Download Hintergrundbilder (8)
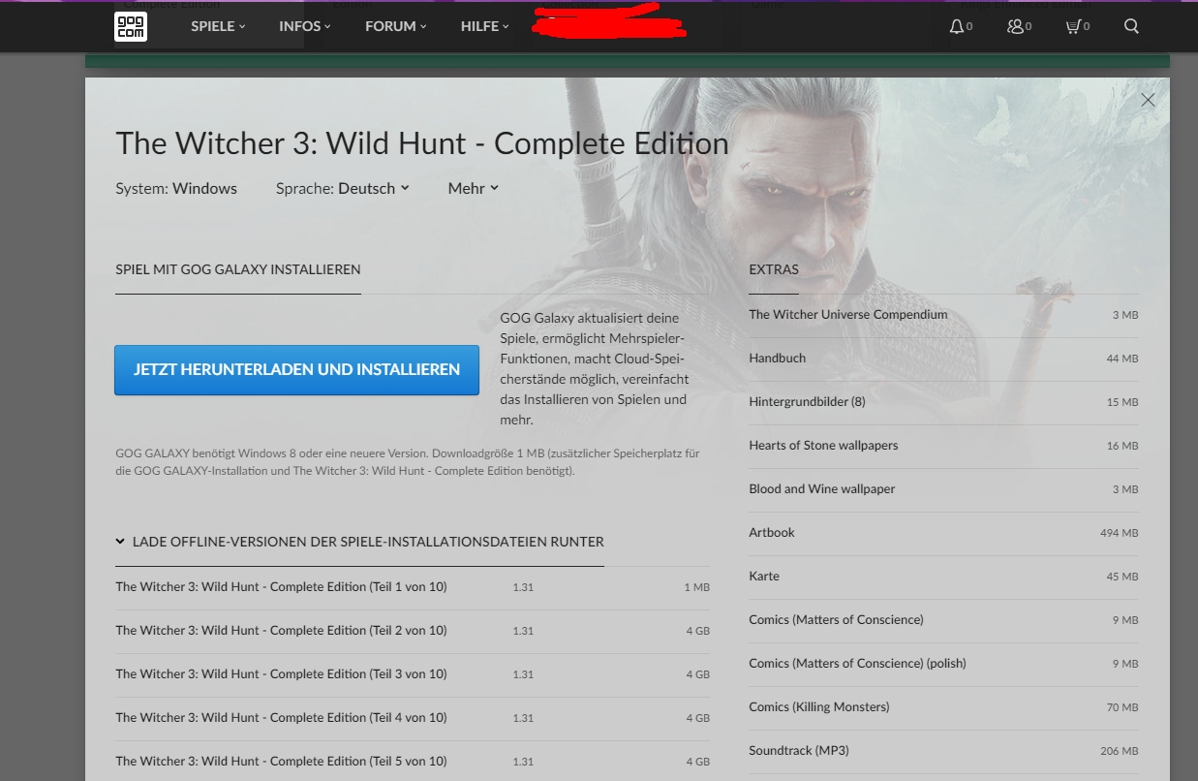The width and height of the screenshot is (1198, 781). click(x=943, y=402)
